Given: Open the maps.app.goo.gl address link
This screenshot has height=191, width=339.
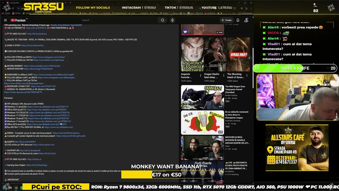Looking at the screenshot, I should tap(23, 92).
